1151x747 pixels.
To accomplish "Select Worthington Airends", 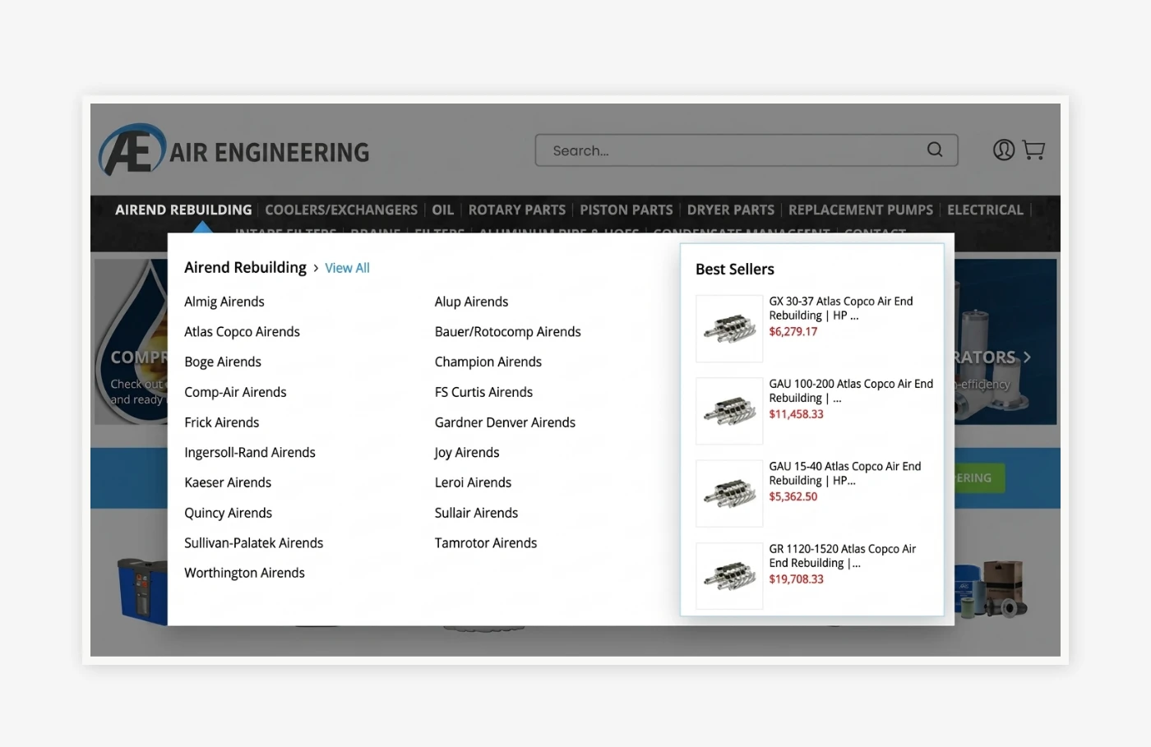I will 244,573.
